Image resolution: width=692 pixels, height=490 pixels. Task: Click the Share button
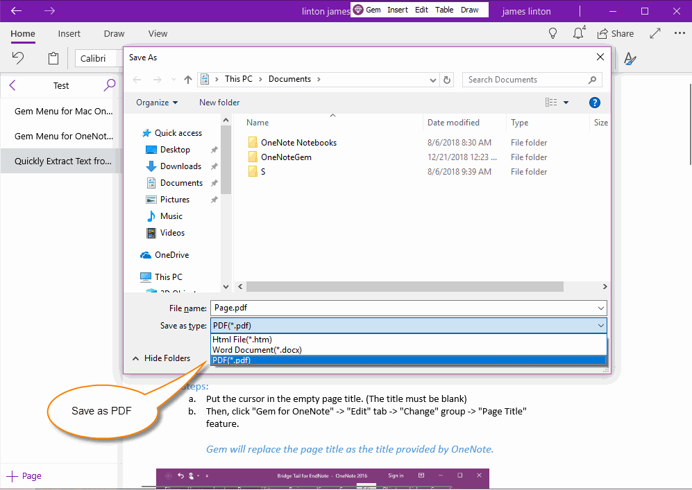[615, 33]
